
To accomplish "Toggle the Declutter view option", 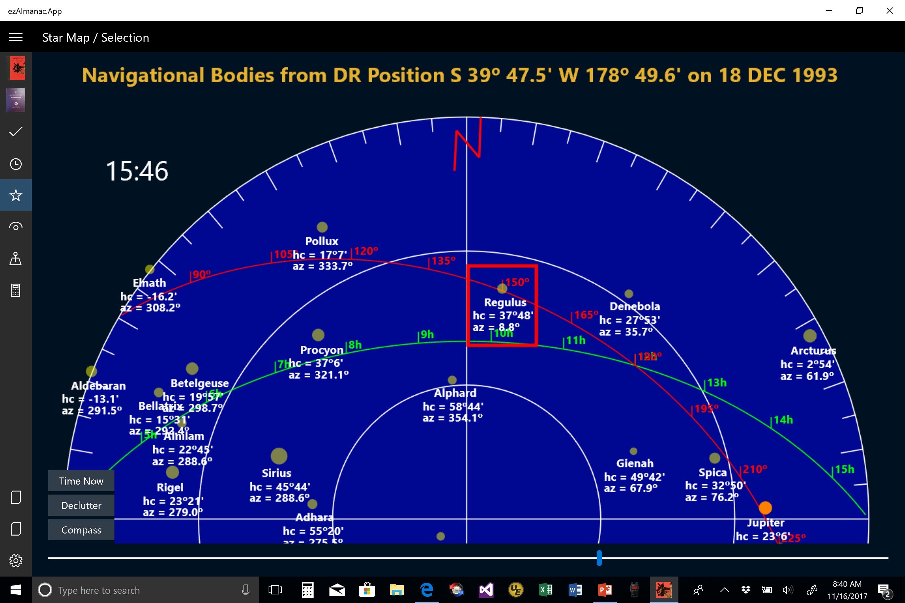I will (80, 505).
